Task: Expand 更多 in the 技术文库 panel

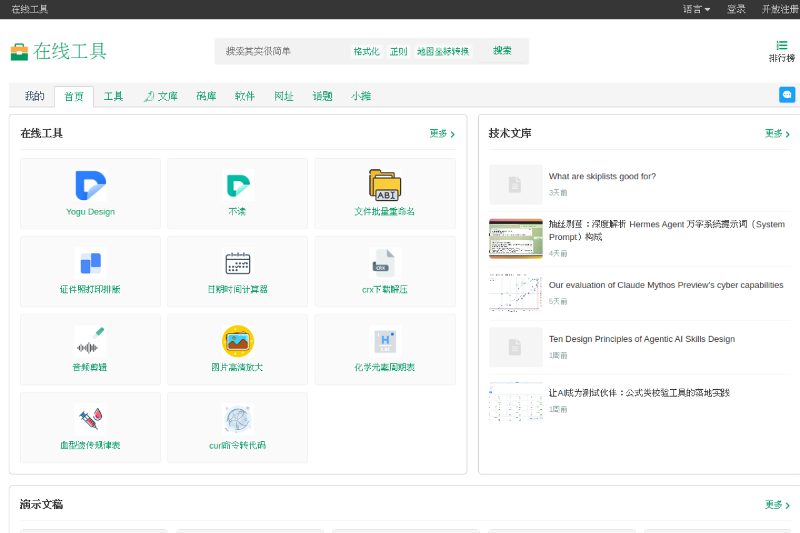Action: [777, 134]
